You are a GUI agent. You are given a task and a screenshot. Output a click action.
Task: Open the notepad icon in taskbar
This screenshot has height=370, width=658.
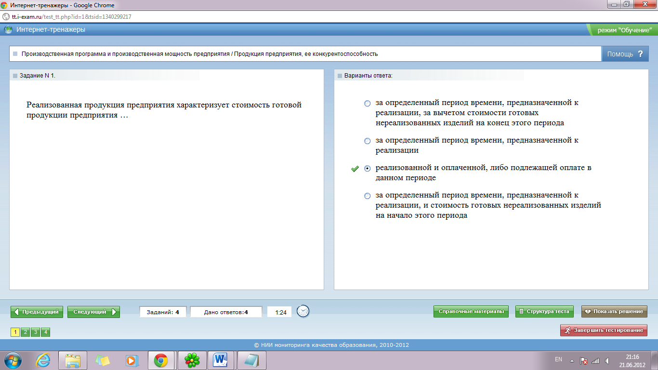coord(251,360)
